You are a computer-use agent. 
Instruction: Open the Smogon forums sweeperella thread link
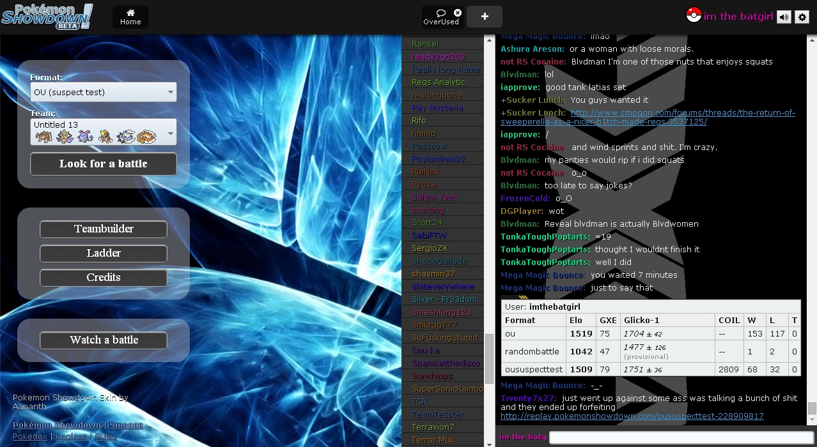648,117
